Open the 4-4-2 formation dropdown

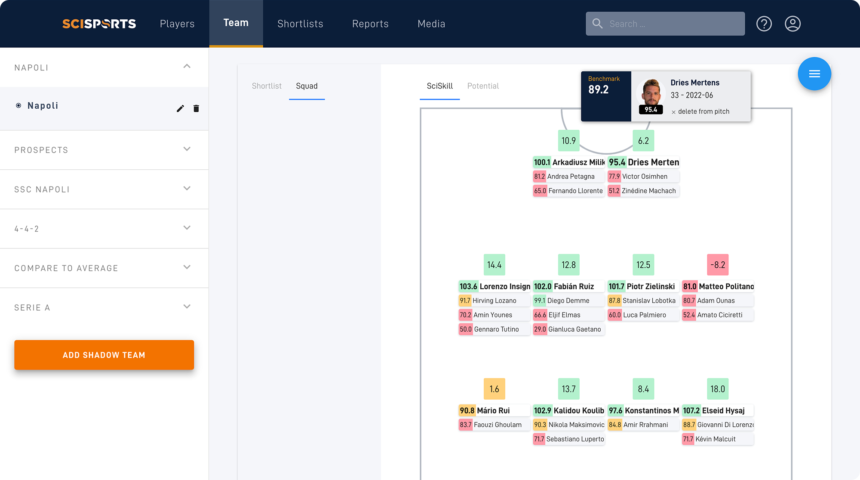(187, 228)
